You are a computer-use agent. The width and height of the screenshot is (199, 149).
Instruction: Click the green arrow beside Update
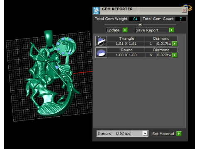(x=125, y=30)
